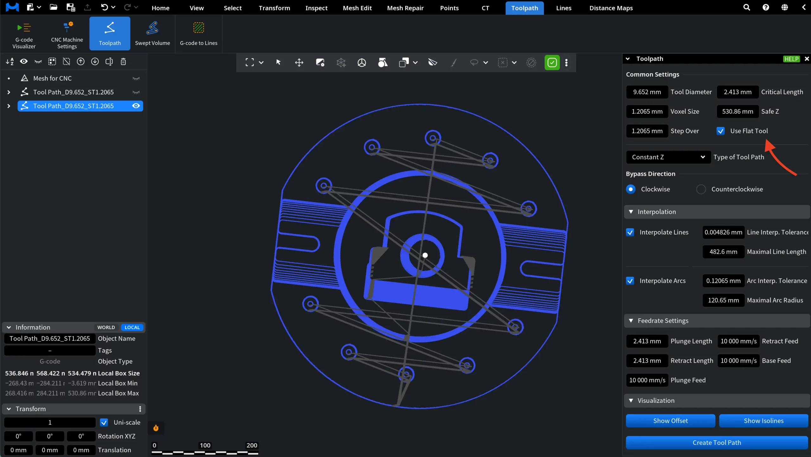
Task: Hide the selected Tool Path object
Action: coord(136,106)
